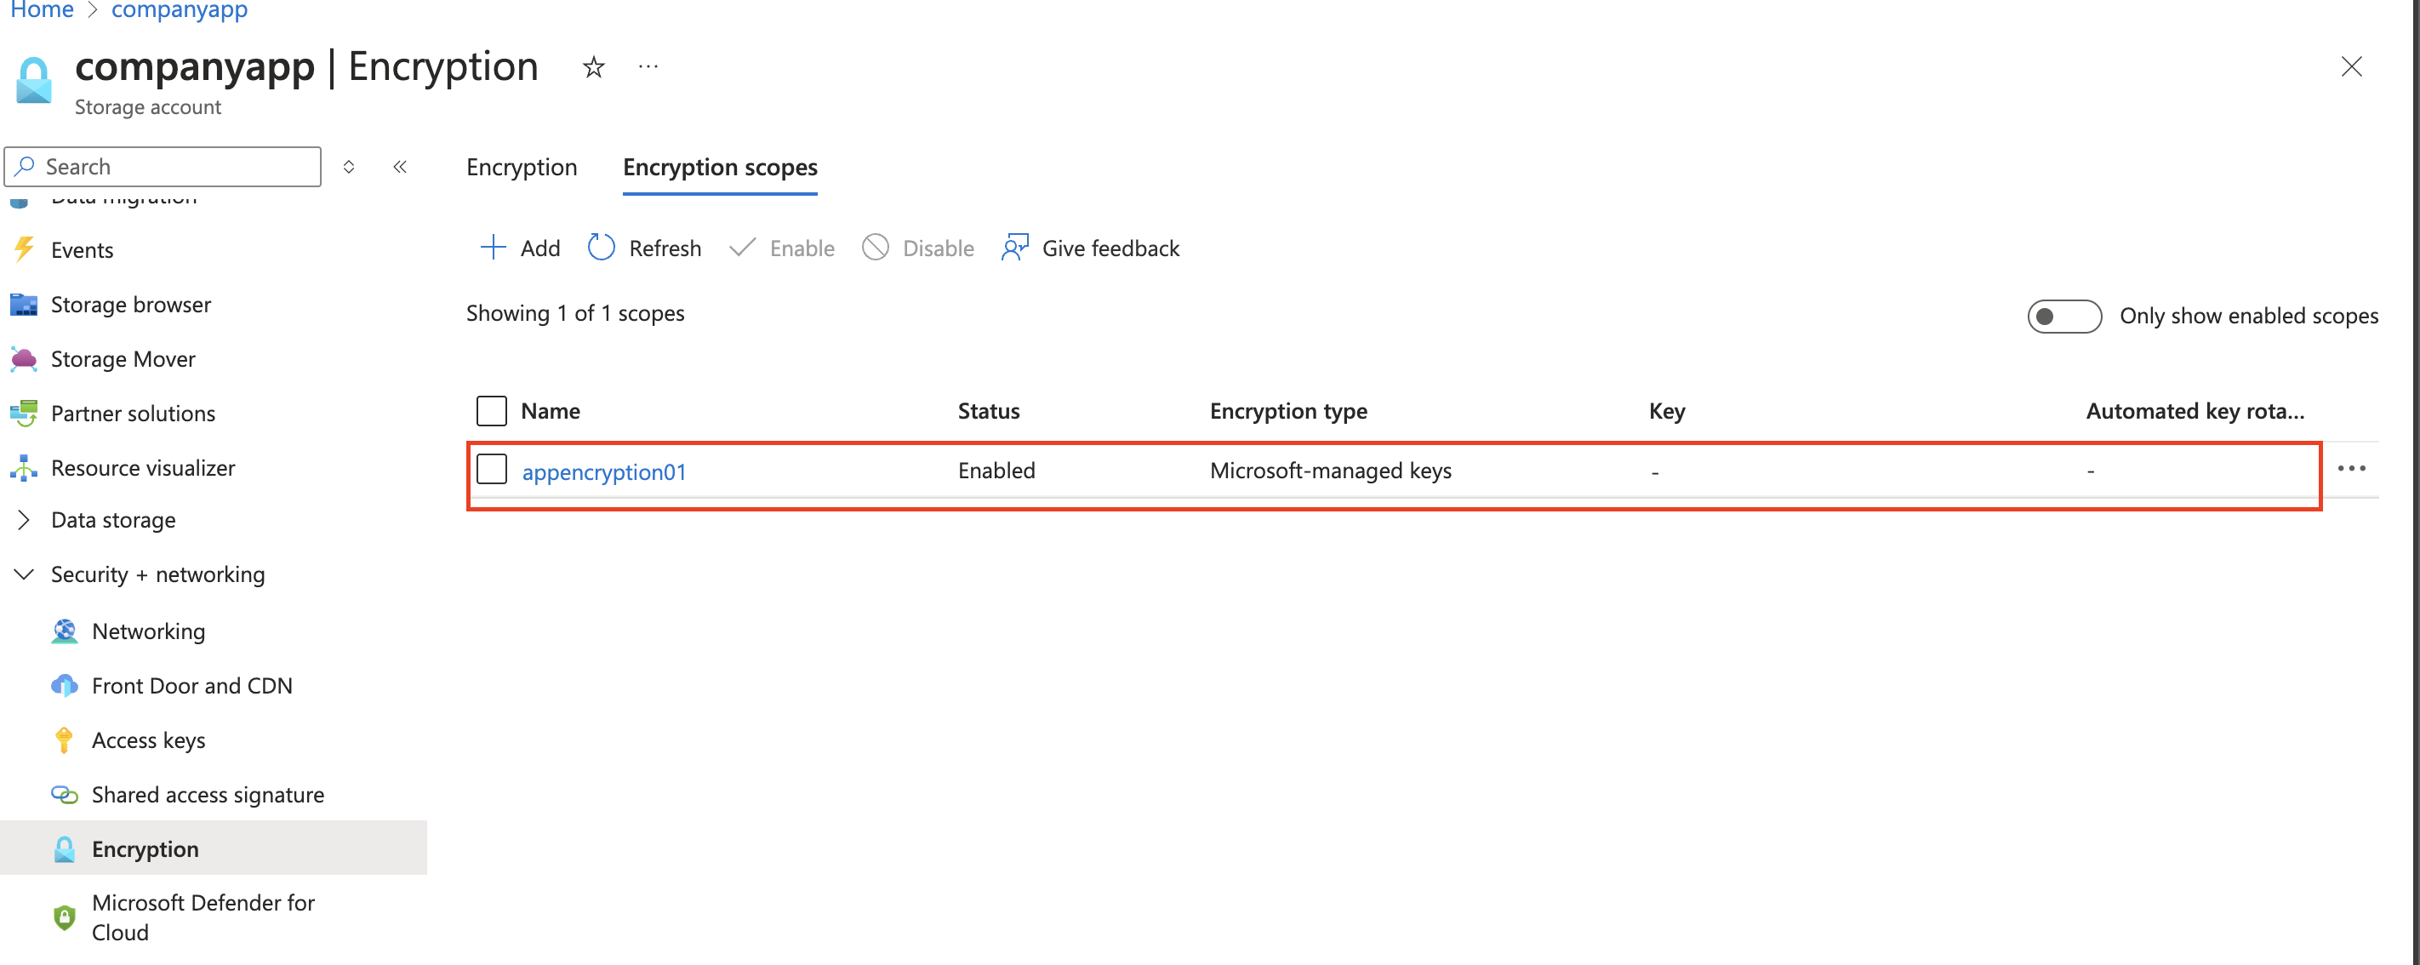Click the Partner solutions icon

tap(24, 414)
